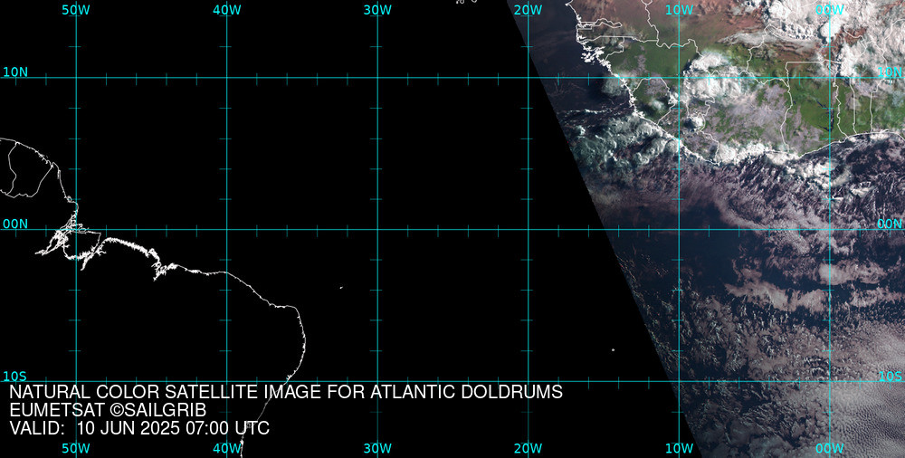Click the 30W longitude label along the bottom edge
905x458 pixels.
pos(378,448)
